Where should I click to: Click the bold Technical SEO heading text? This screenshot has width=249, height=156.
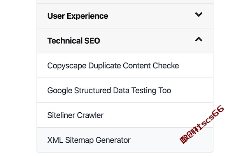tap(74, 41)
